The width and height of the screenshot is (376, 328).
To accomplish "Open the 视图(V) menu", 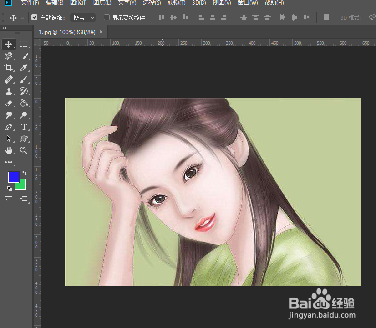I will 222,3.
